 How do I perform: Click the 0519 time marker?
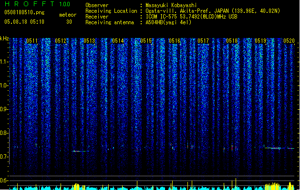(x=260, y=41)
